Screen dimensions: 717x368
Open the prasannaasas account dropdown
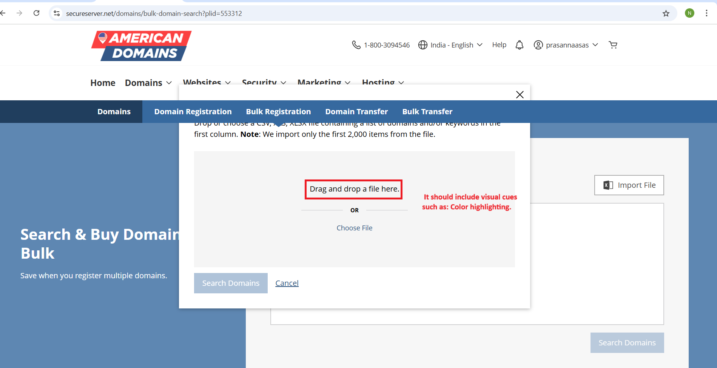566,45
